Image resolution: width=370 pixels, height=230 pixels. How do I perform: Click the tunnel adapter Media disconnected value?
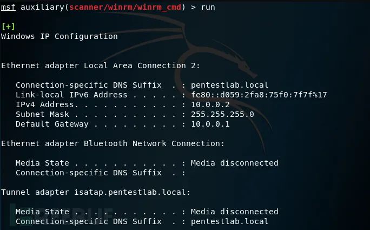pyautogui.click(x=235, y=212)
